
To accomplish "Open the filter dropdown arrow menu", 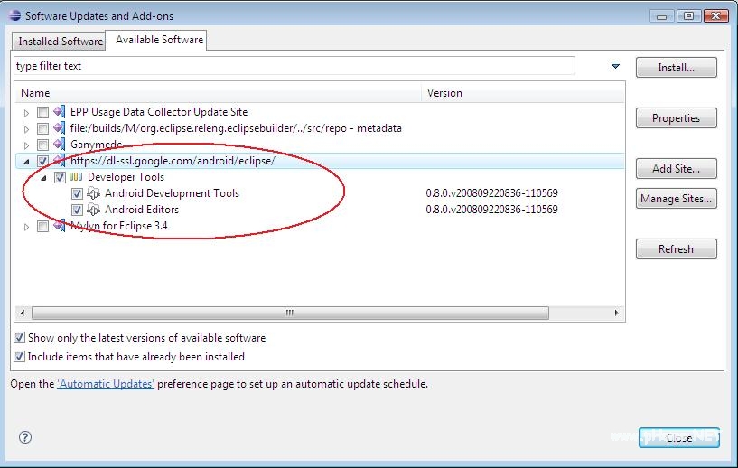I will 615,66.
